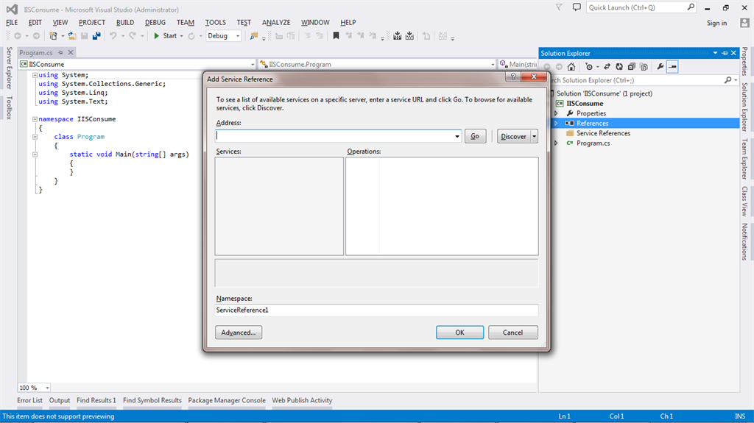Image resolution: width=754 pixels, height=423 pixels.
Task: Open the ANALYZE menu
Action: (x=276, y=23)
